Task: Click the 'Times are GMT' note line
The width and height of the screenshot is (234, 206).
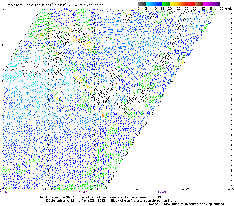Action: point(99,197)
